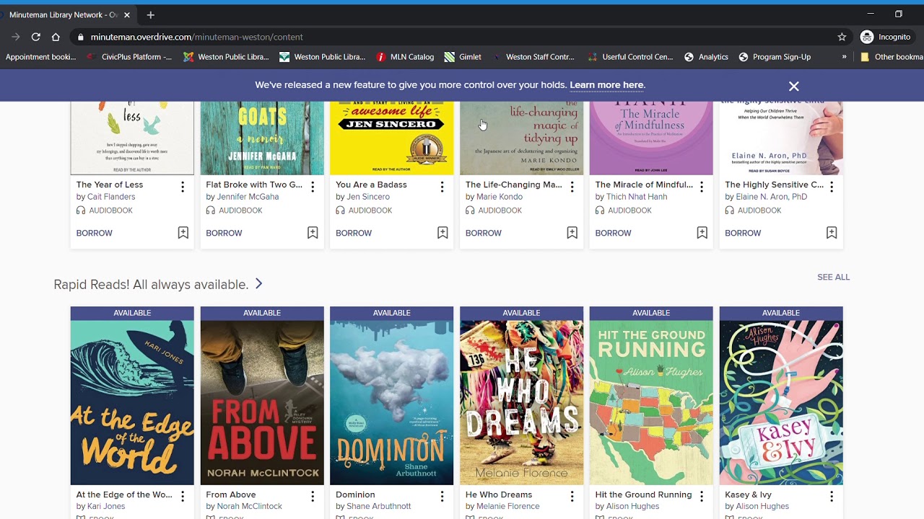Screen dimensions: 924x519
Task: Bookmark Flat Broke with Two Goats
Action: click(x=313, y=233)
